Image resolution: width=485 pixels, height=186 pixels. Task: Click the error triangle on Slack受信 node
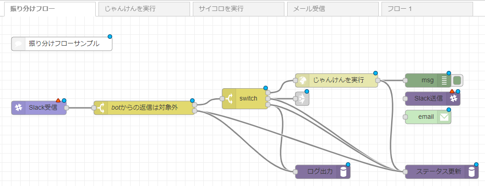point(58,100)
